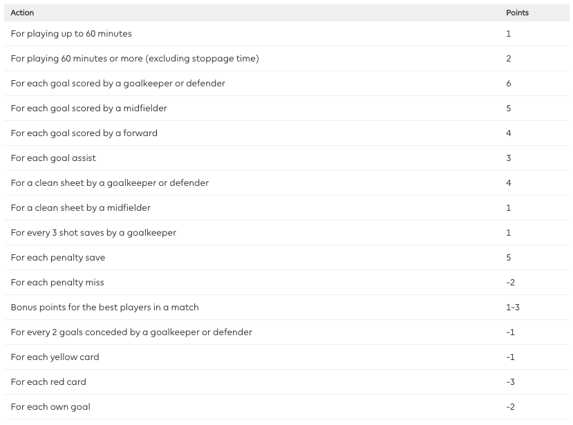This screenshot has height=425, width=573.
Task: Select the 3 shot saves by goalkeeper row
Action: point(93,233)
